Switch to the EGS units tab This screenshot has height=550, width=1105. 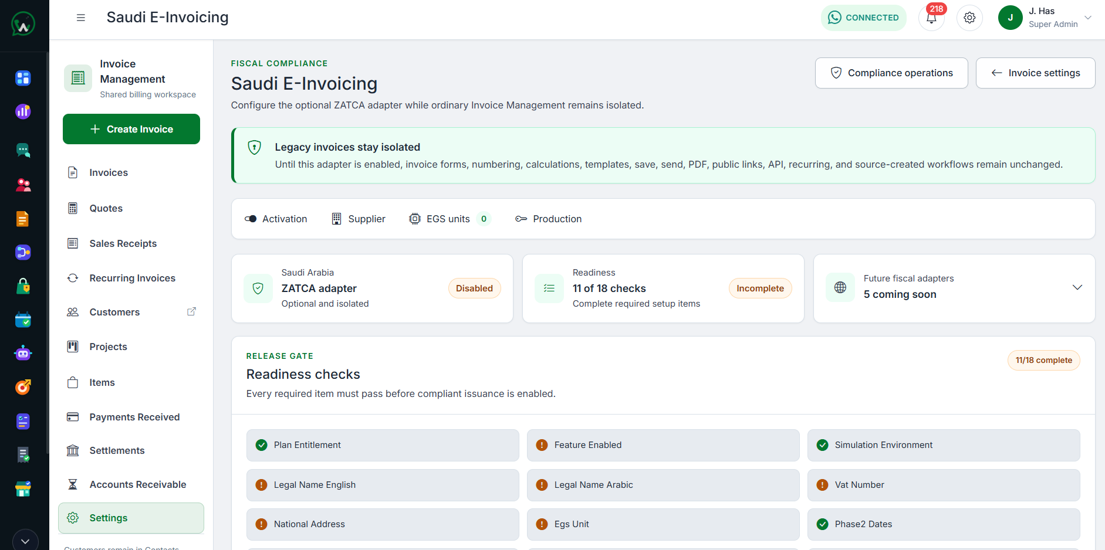click(450, 219)
